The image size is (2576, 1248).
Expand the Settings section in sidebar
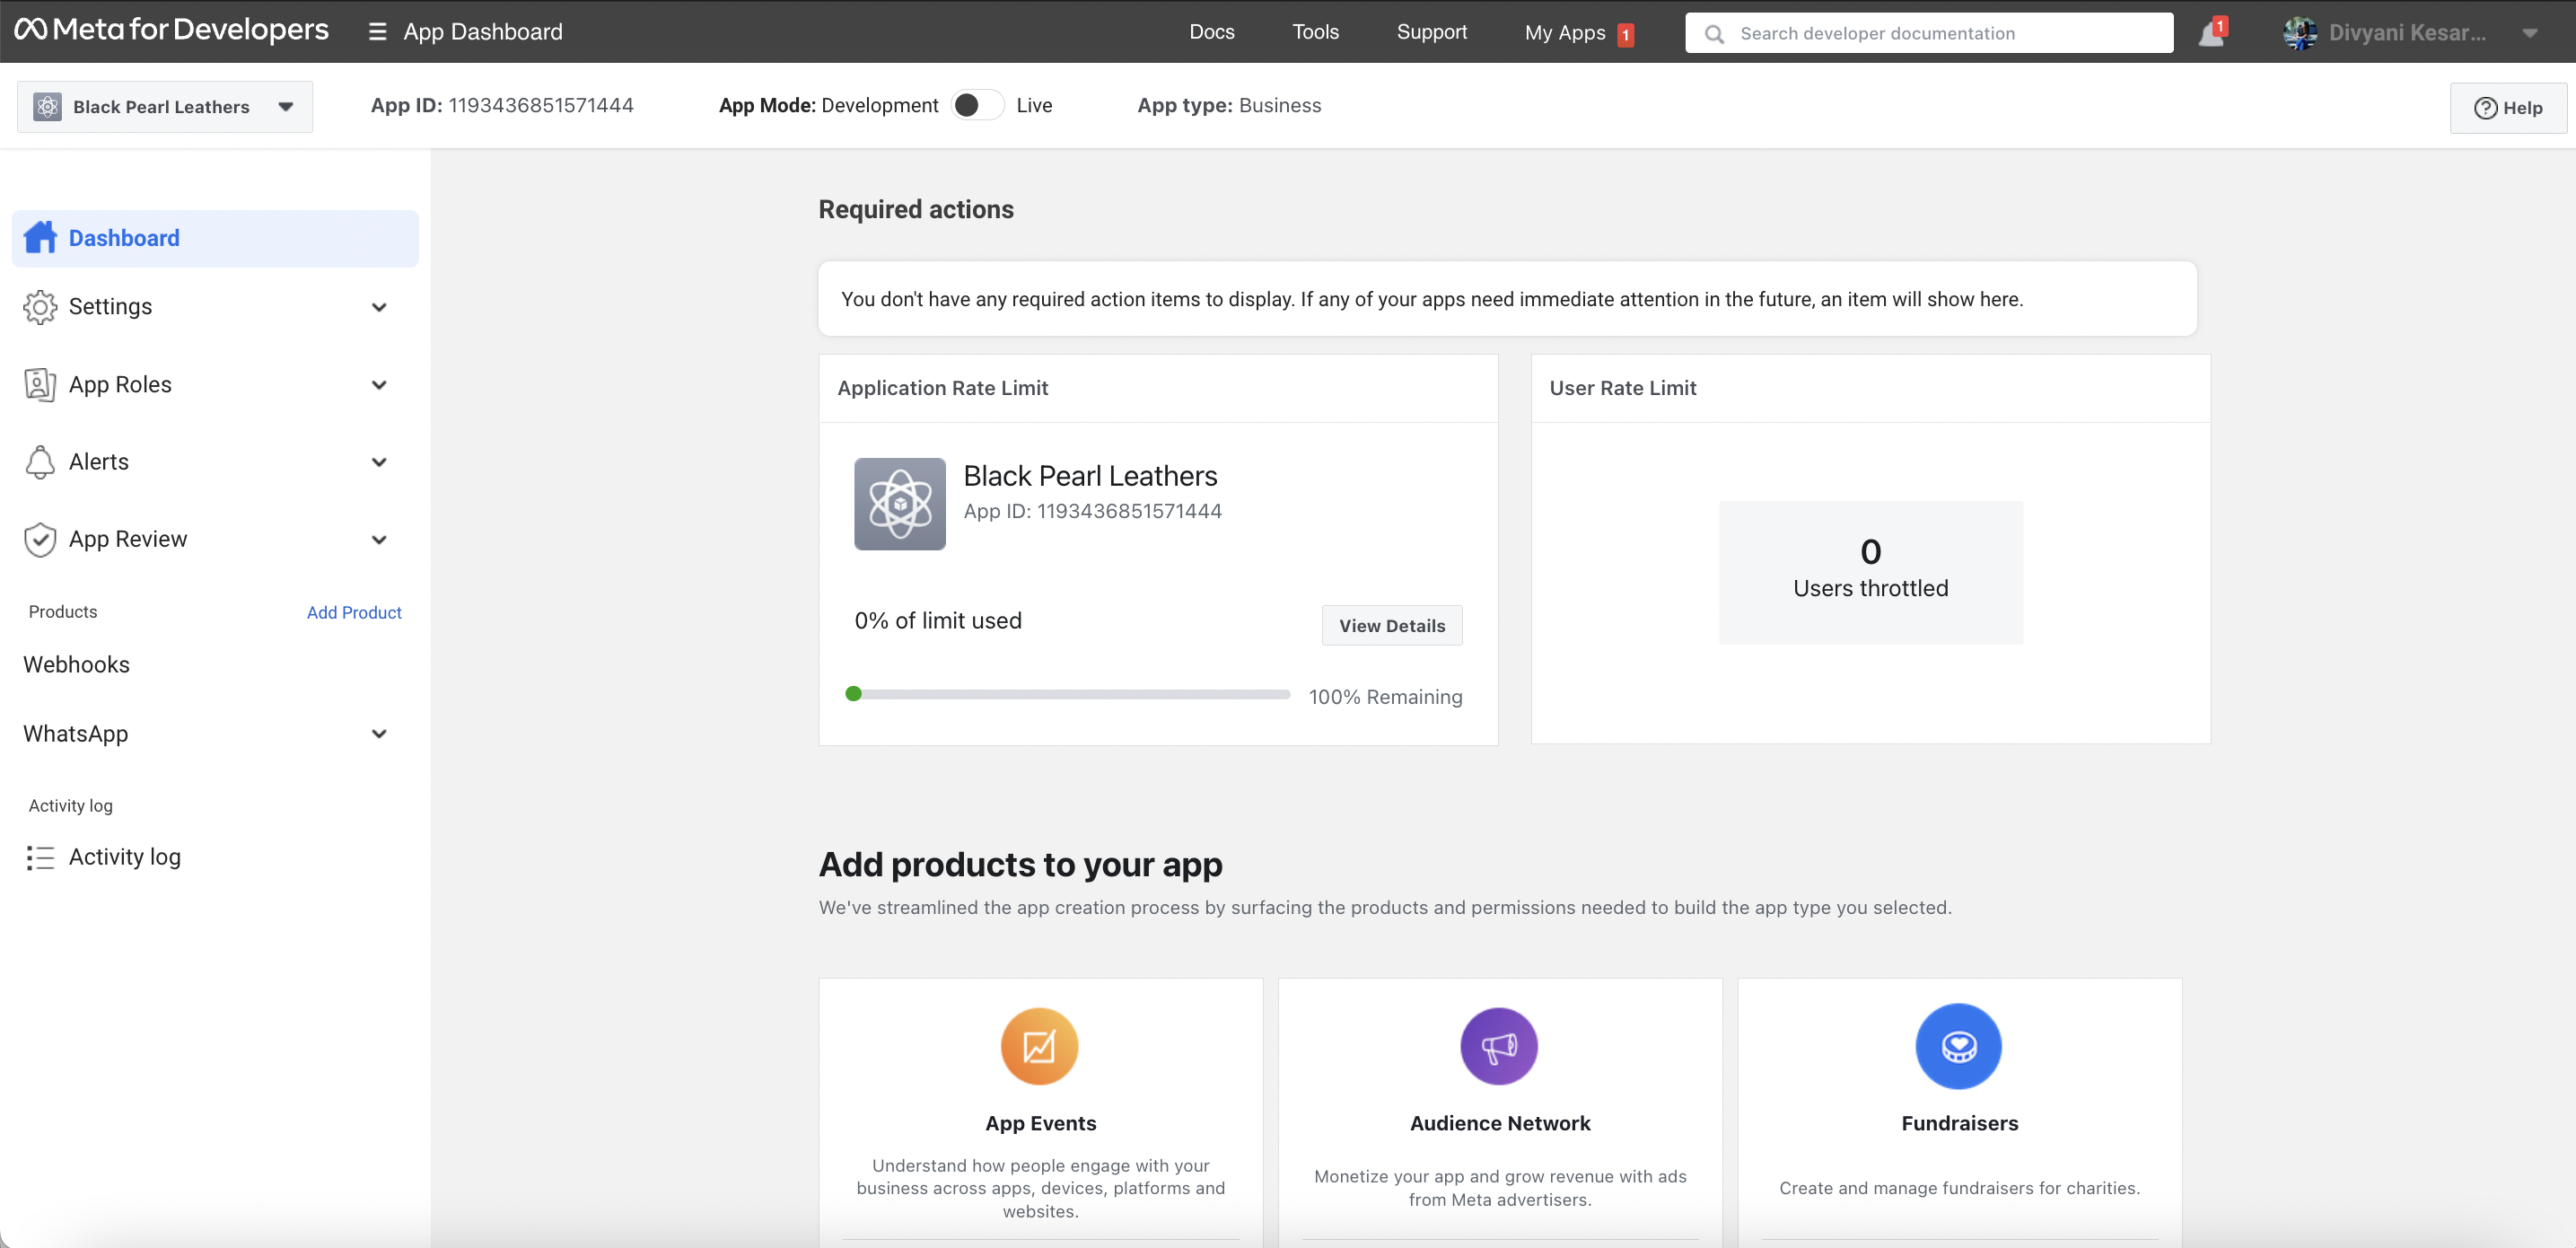tap(379, 307)
